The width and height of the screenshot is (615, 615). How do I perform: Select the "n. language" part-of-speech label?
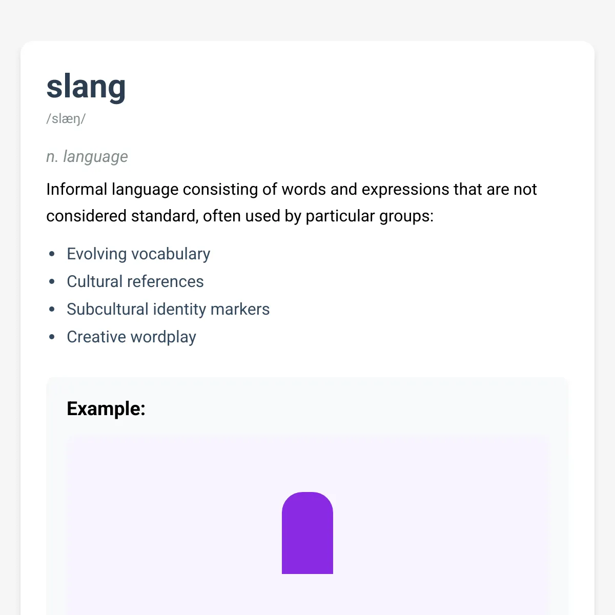click(x=87, y=157)
